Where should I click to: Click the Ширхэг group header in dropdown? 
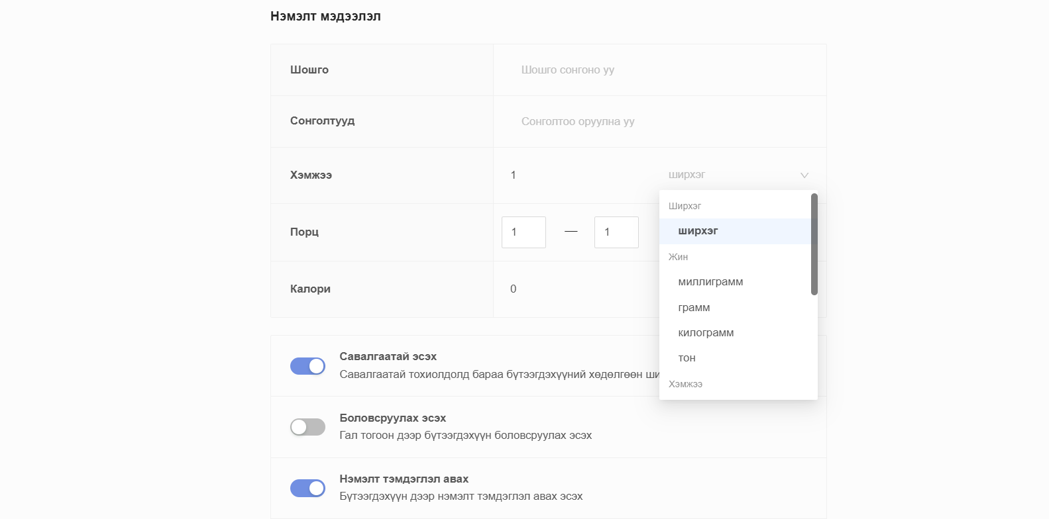coord(685,206)
